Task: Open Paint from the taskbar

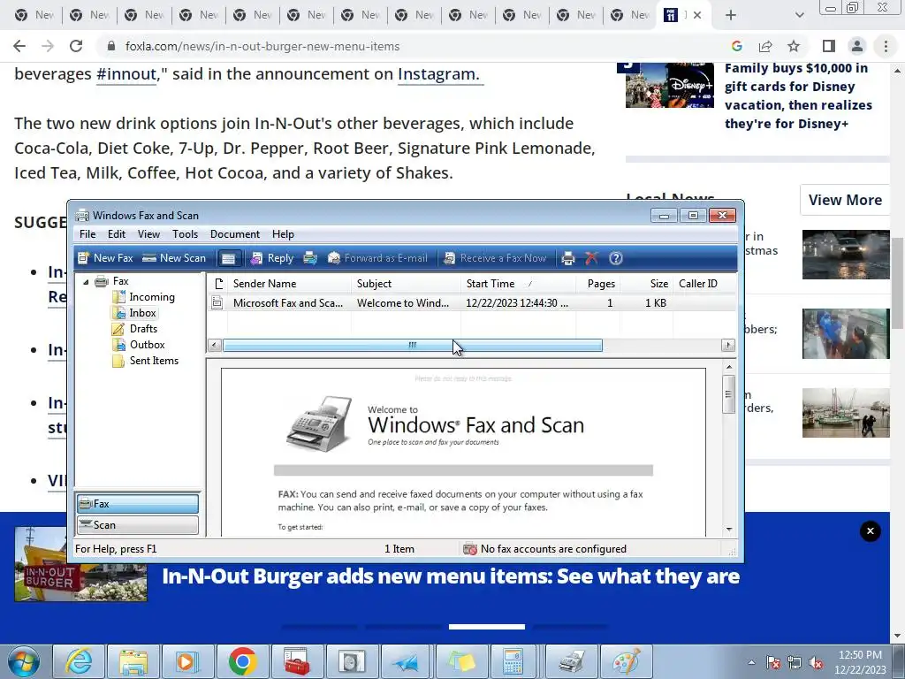Action: point(627,661)
